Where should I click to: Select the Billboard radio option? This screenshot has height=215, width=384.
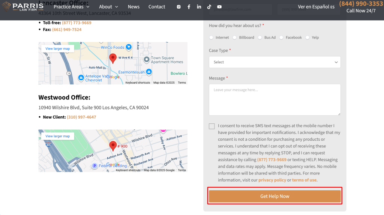235,38
